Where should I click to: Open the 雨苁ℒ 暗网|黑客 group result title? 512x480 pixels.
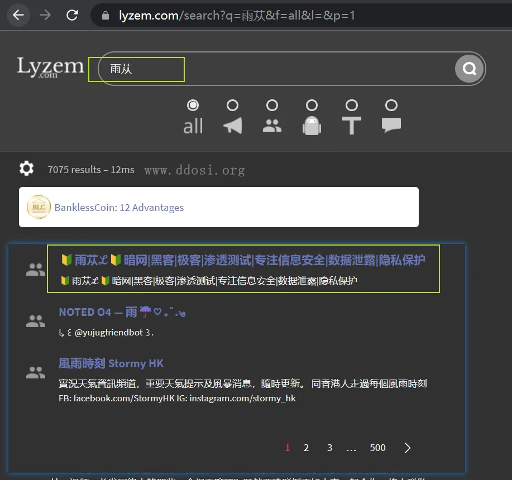243,261
